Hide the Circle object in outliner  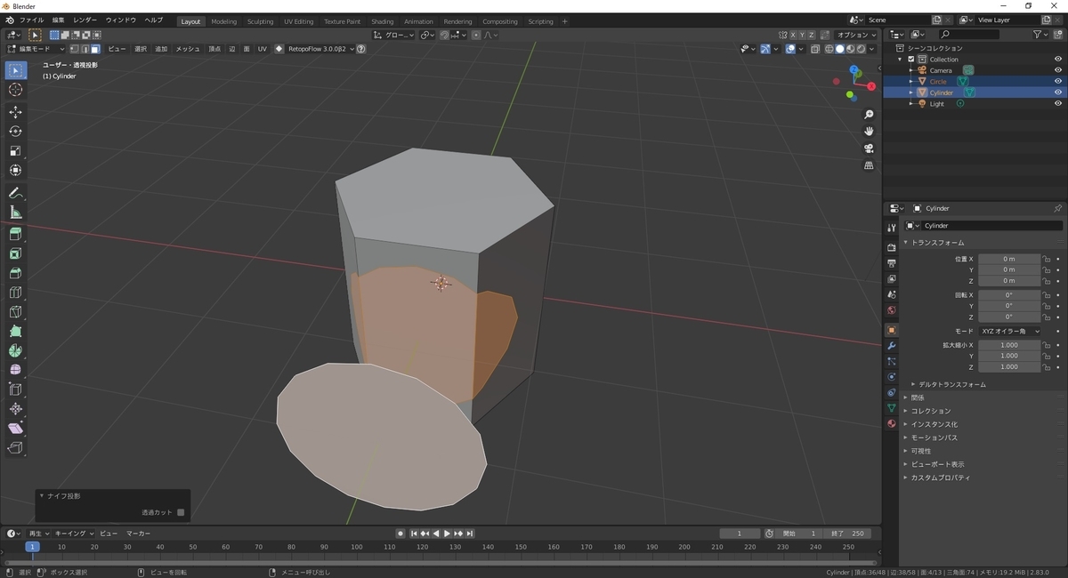[x=1058, y=81]
